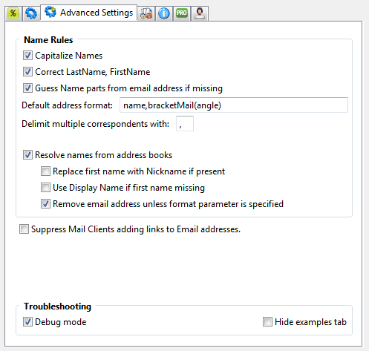Screen dimensions: 369x351
Task: Open the blue gear general settings tab
Action: pyautogui.click(x=31, y=13)
